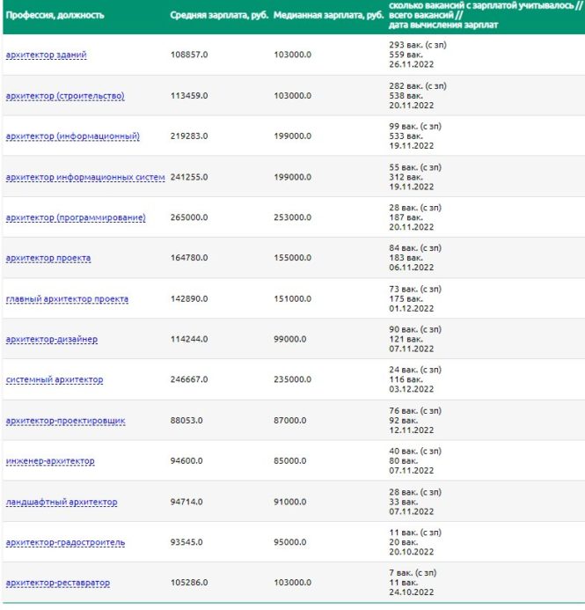Image resolution: width=585 pixels, height=610 pixels.
Task: Select average salary value 93545.0
Action: pos(186,542)
